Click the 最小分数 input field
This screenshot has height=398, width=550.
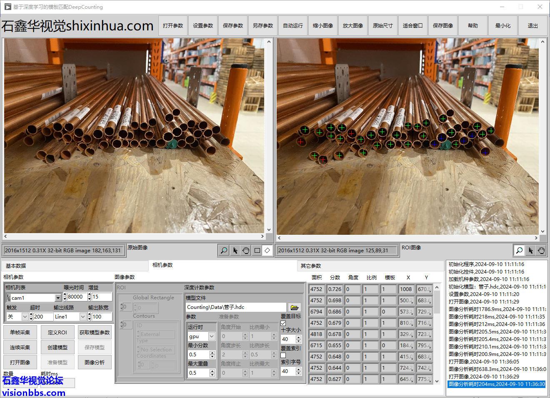[x=198, y=355]
